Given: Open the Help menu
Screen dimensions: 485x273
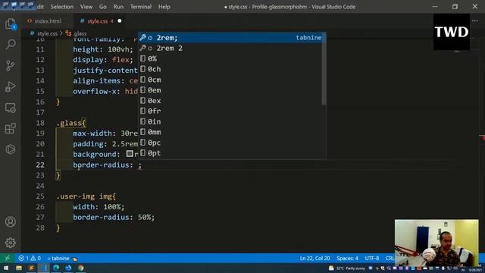Looking at the screenshot, I should coord(164,7).
